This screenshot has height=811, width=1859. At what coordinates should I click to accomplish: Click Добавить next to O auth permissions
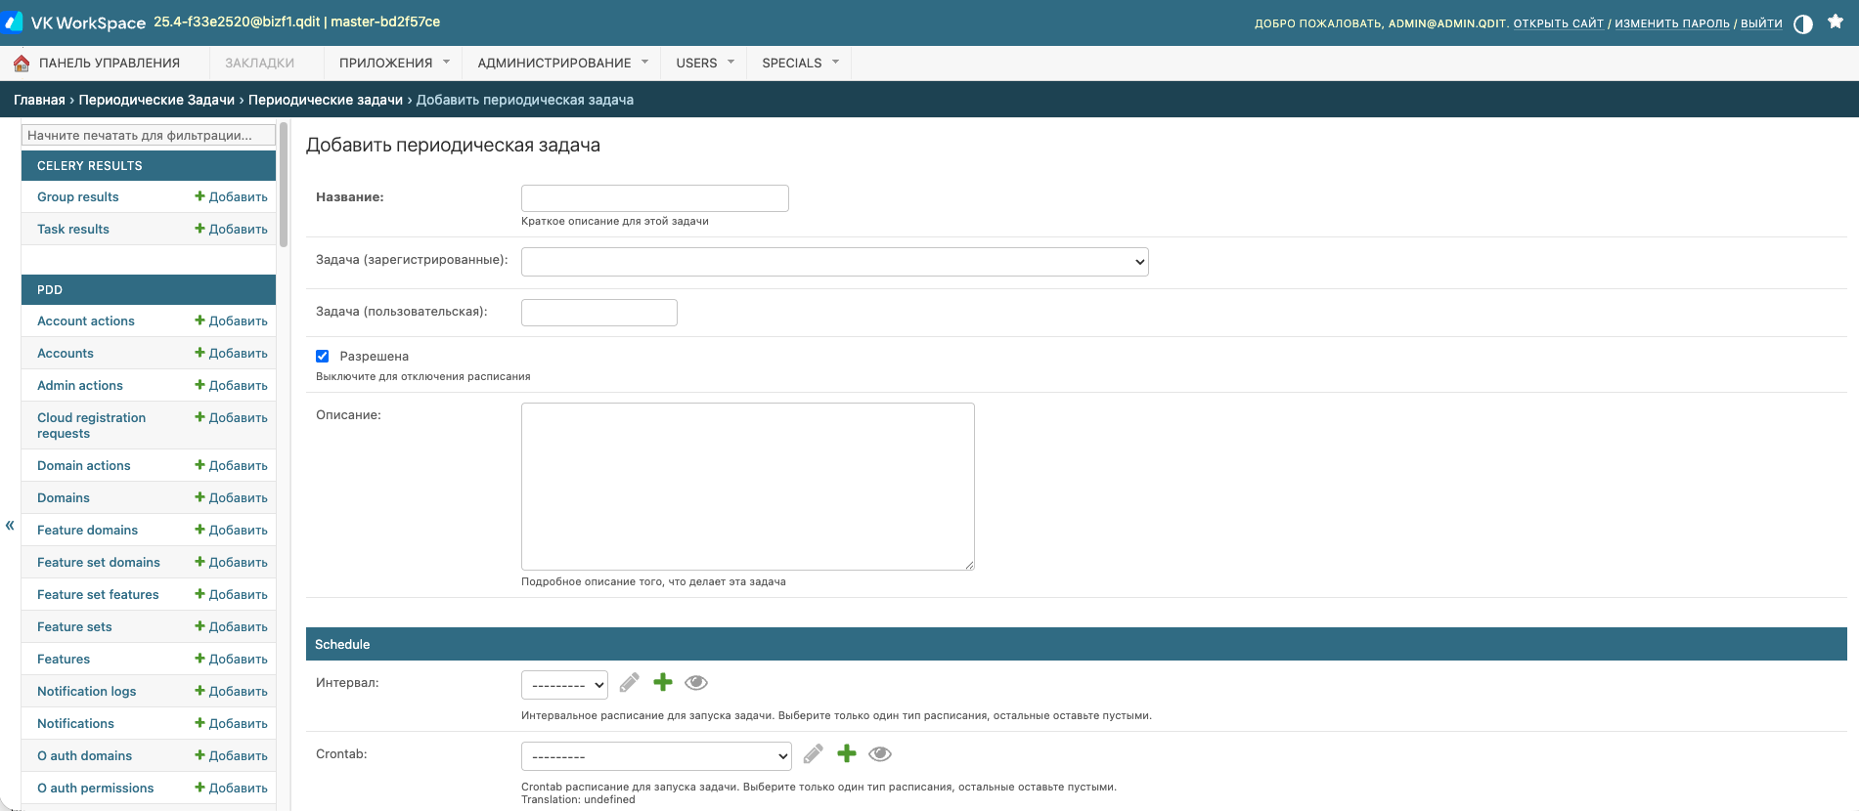pos(231,789)
